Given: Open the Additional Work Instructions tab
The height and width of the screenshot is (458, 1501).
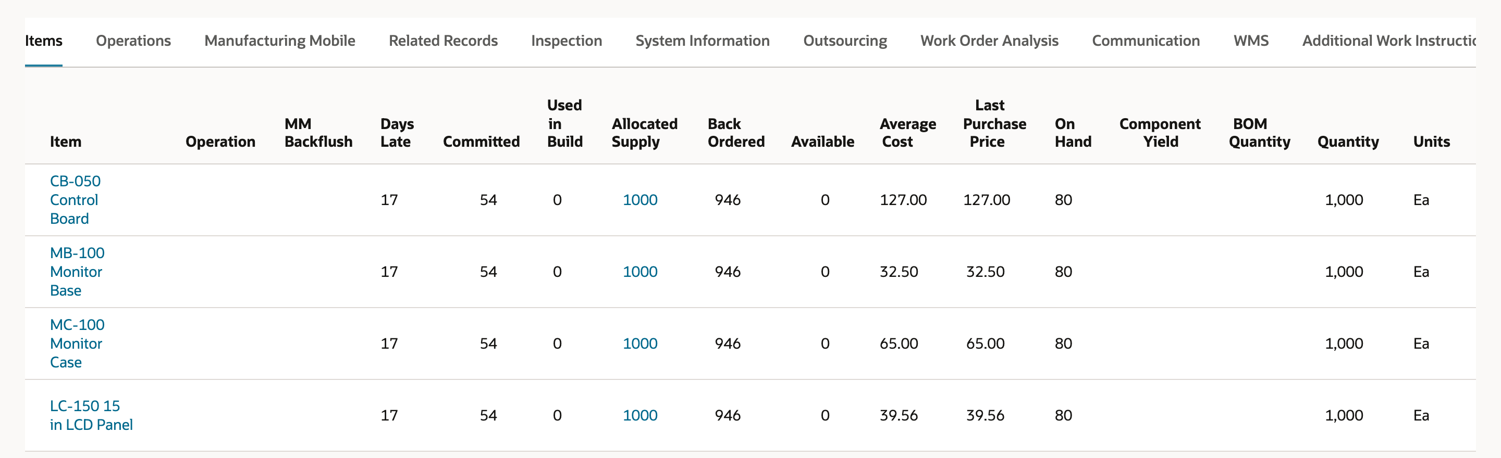Looking at the screenshot, I should (1388, 41).
